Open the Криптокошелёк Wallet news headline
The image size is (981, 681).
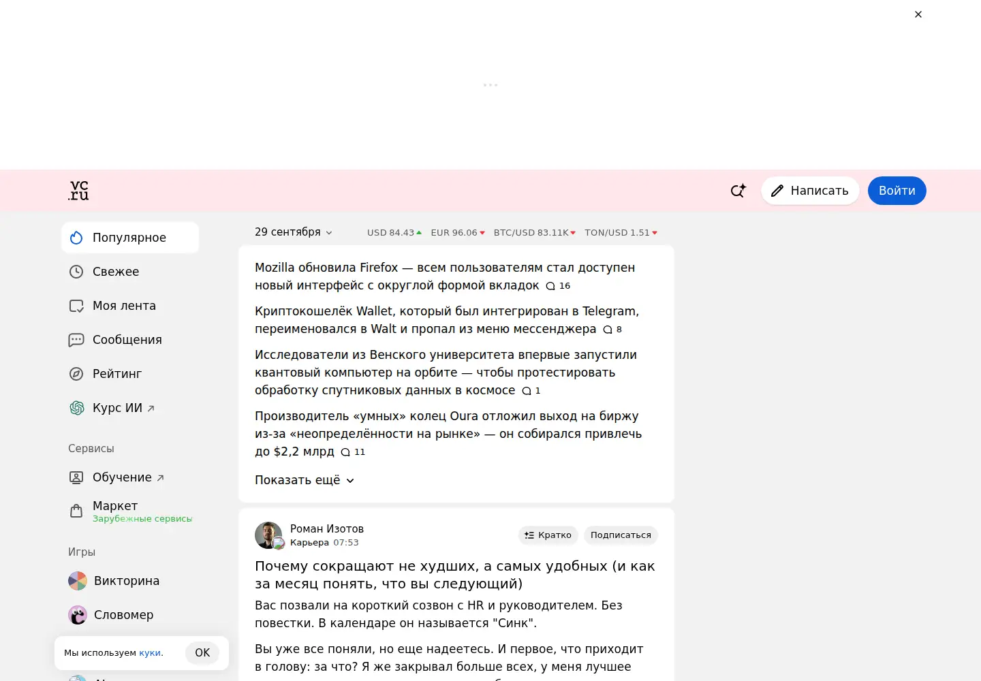point(447,320)
